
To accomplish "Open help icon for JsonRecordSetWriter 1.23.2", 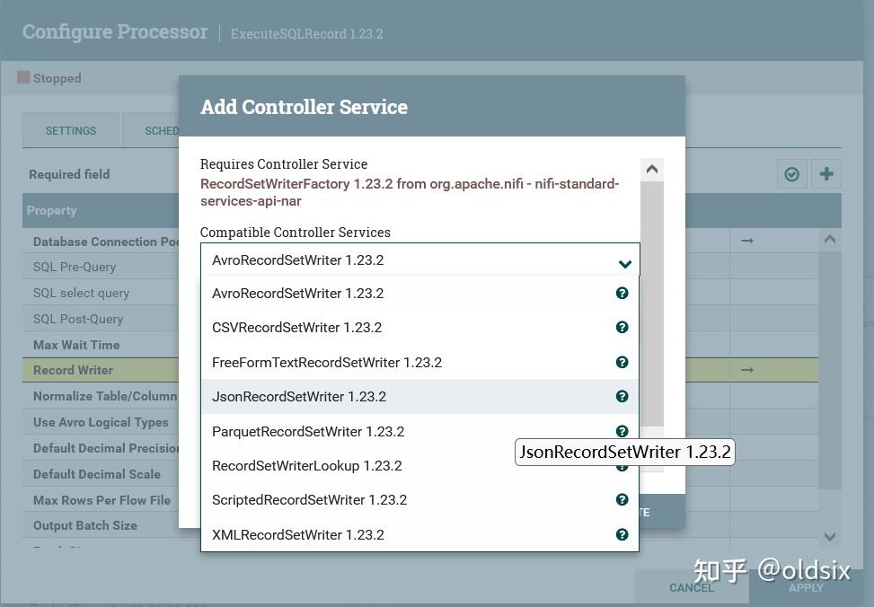I will (x=622, y=396).
